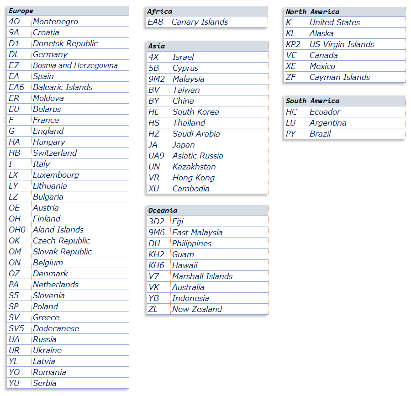This screenshot has width=411, height=396.
Task: Click the Asia table header
Action: point(157,46)
